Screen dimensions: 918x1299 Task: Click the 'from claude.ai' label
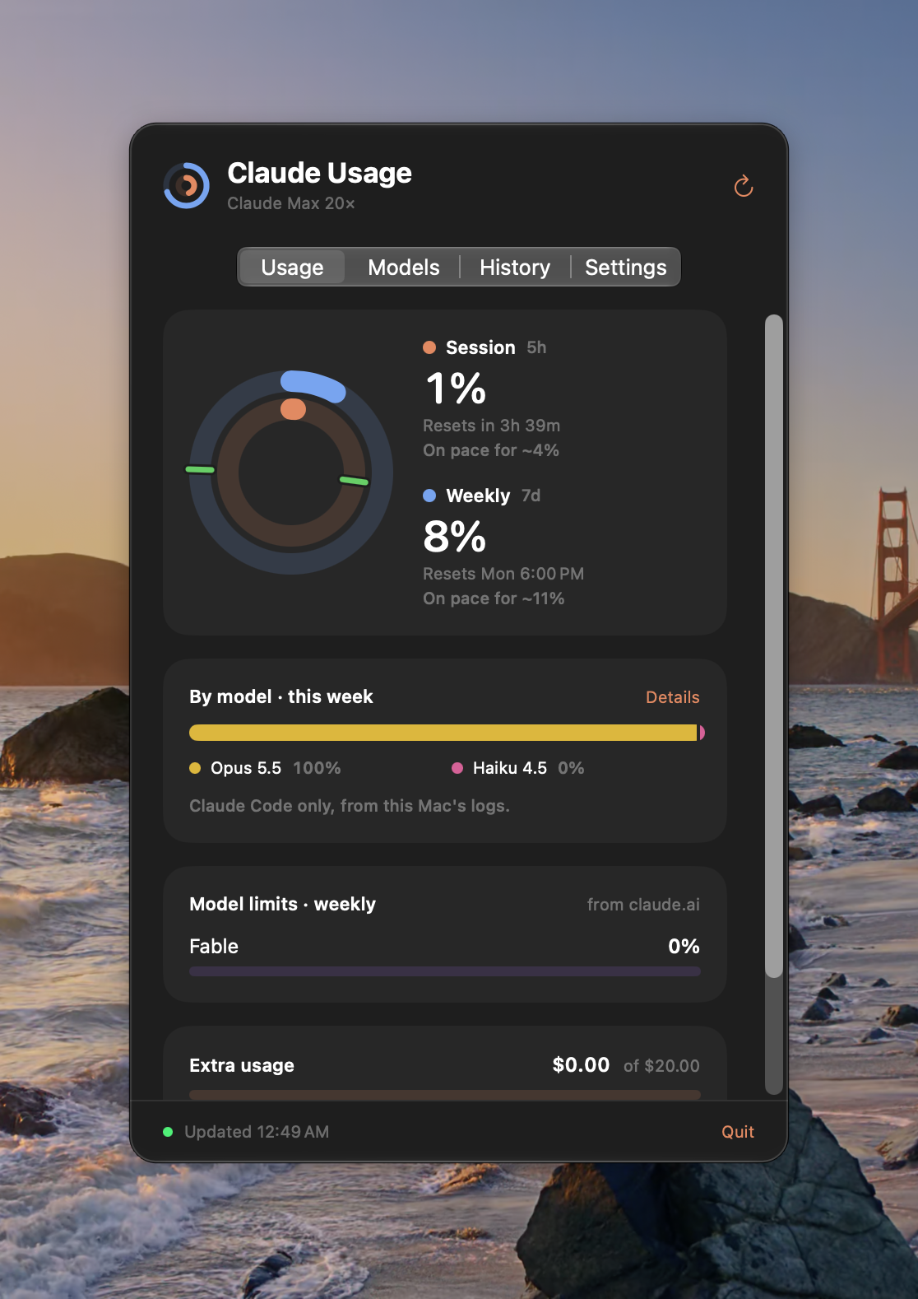coord(643,905)
